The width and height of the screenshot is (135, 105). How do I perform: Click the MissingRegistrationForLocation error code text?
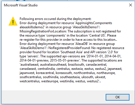[43, 31]
